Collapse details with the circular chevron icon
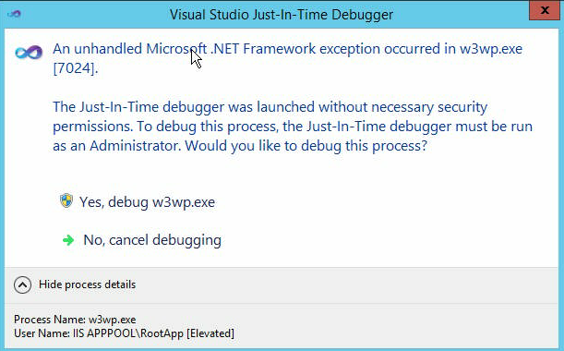Viewport: 564px width, 351px height. (22, 284)
